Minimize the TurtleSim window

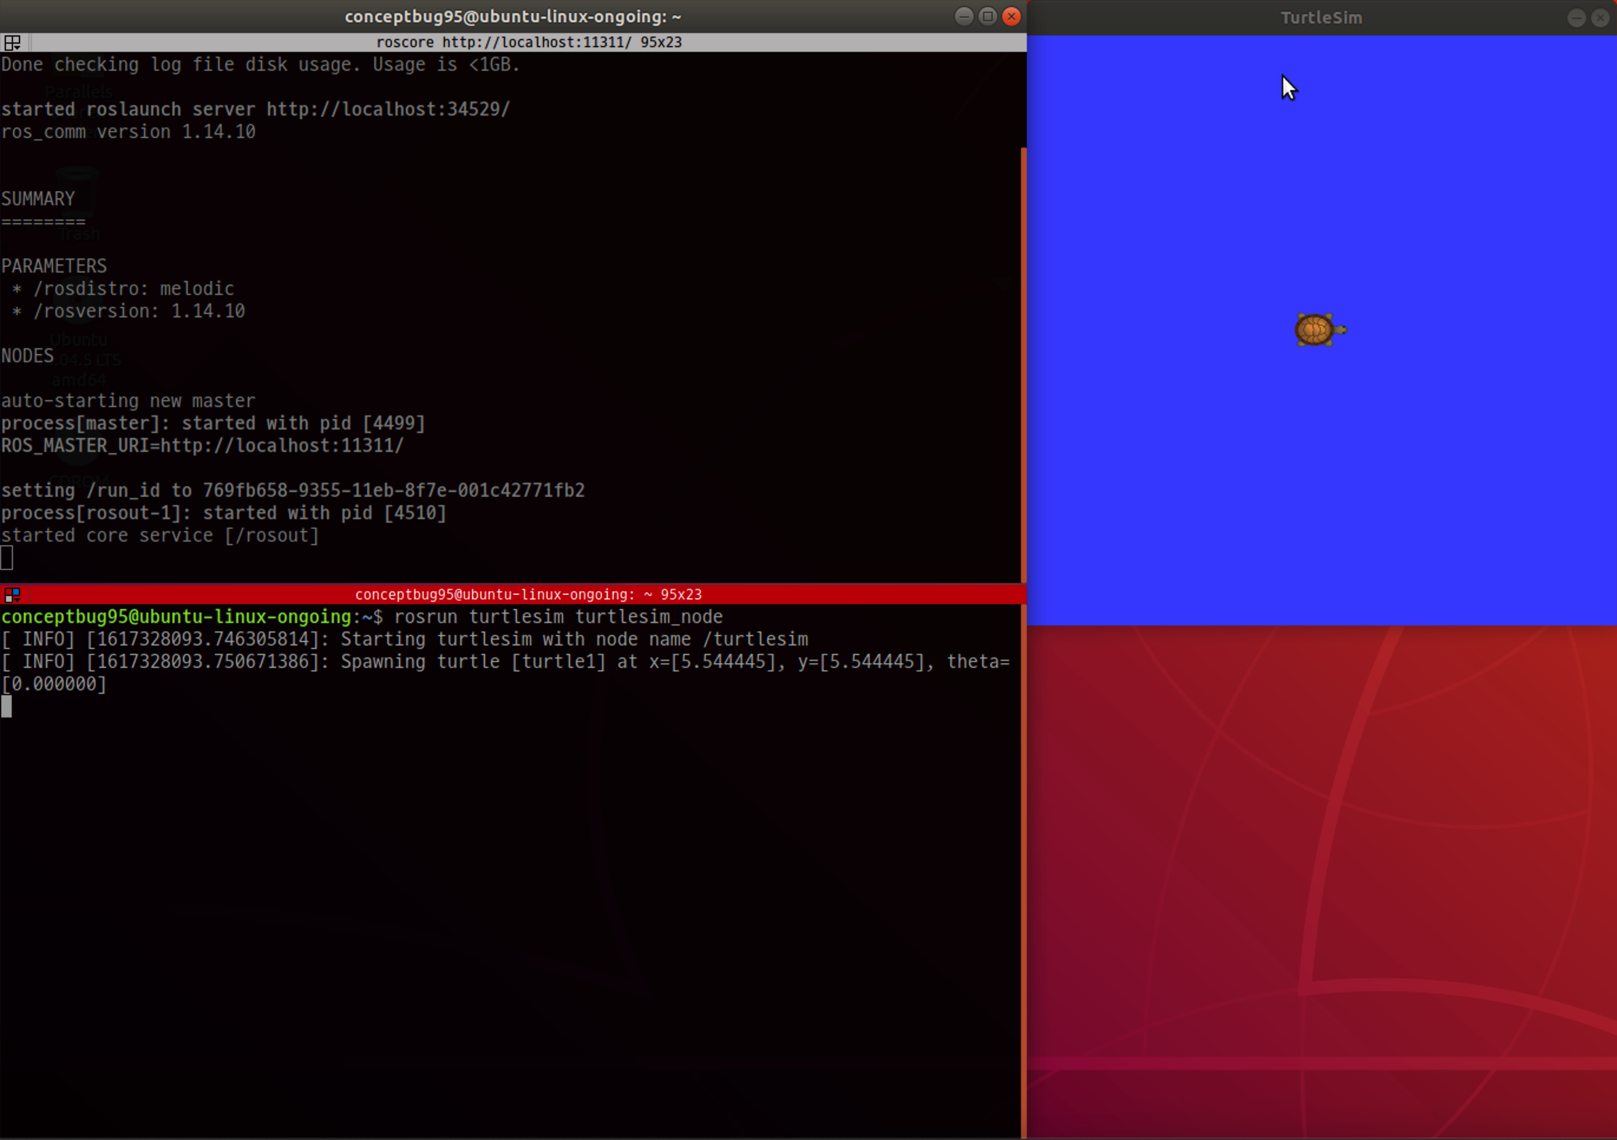click(x=1576, y=18)
